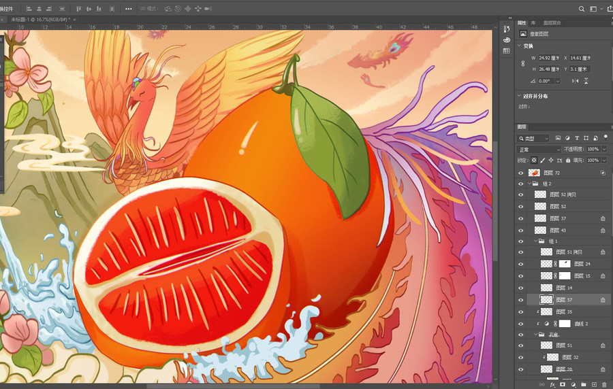
Task: Open the share icon at top right
Action: pos(610,9)
